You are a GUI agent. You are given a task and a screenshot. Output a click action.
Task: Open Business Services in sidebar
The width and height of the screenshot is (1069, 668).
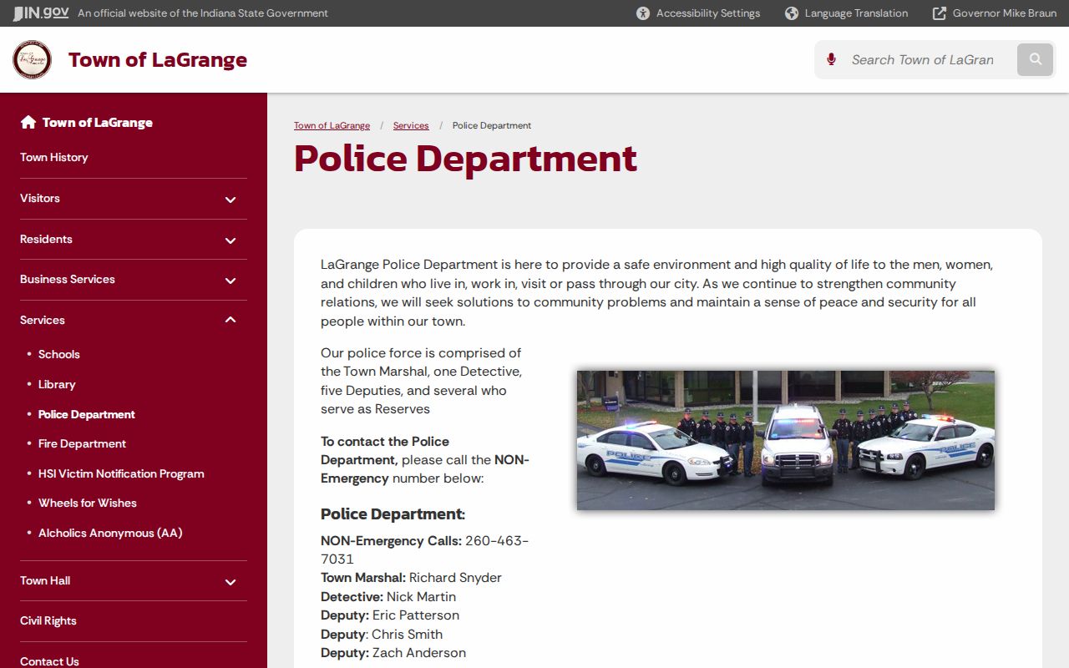[x=68, y=279]
